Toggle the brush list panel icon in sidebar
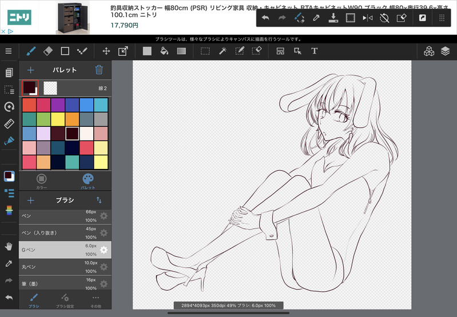This screenshot has width=457, height=317. (9, 193)
